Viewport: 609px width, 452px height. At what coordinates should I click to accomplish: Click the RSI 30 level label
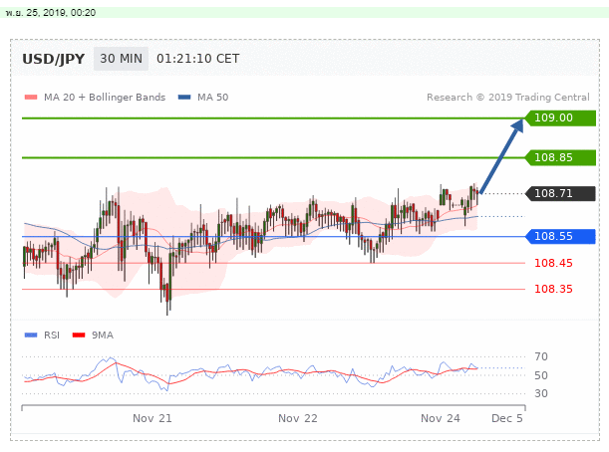(541, 393)
